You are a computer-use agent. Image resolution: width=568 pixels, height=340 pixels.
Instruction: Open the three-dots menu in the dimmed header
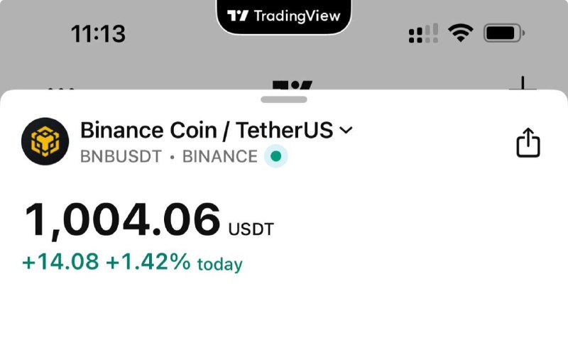coord(60,88)
